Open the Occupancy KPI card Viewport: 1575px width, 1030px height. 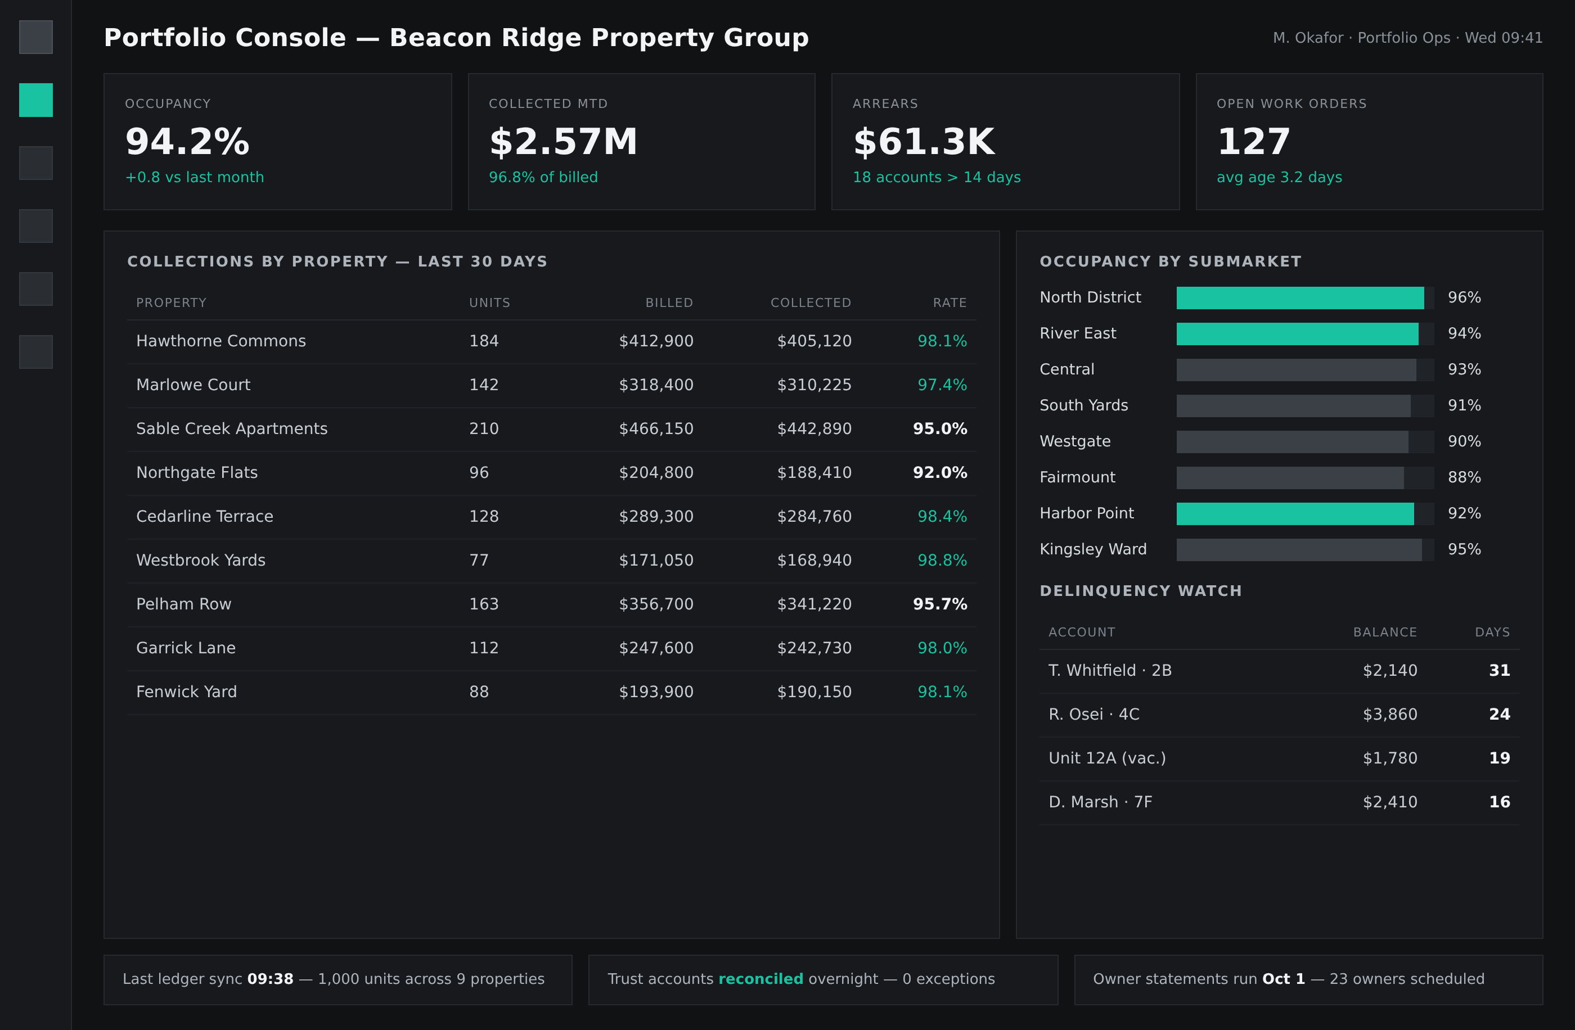277,142
